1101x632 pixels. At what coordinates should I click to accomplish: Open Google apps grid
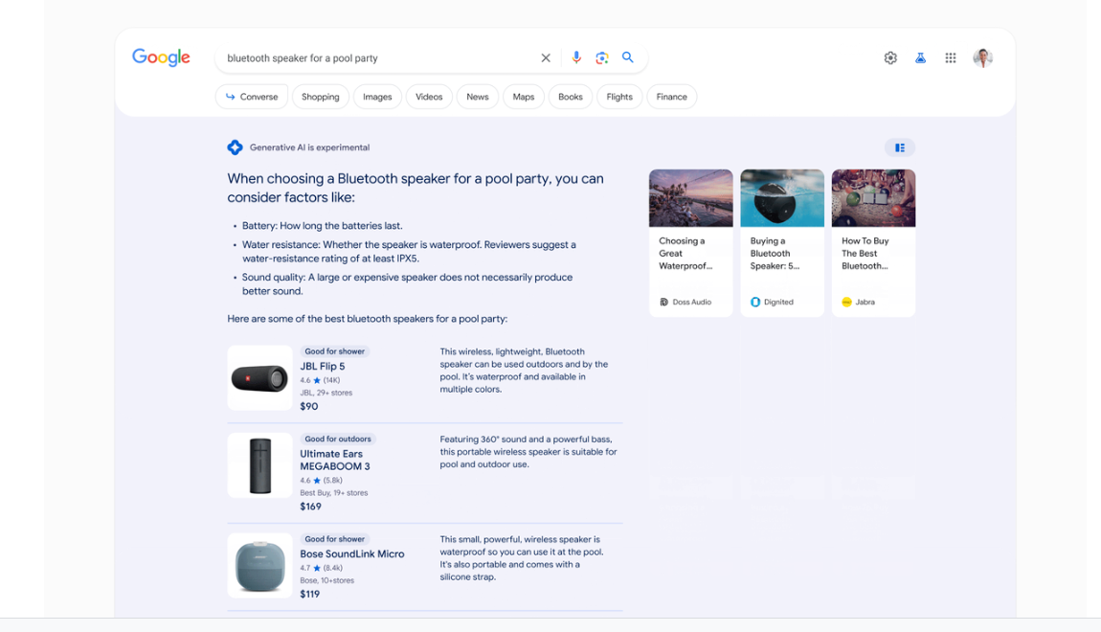tap(950, 58)
